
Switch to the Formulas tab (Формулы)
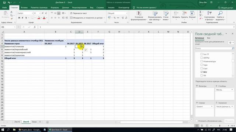pyautogui.click(x=55, y=7)
